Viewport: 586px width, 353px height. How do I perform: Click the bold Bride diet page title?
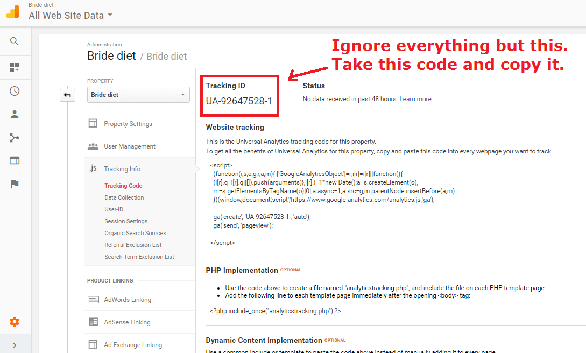(111, 55)
